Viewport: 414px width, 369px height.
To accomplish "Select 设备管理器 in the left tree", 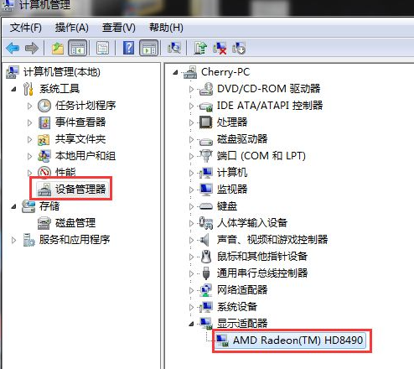I will 73,190.
